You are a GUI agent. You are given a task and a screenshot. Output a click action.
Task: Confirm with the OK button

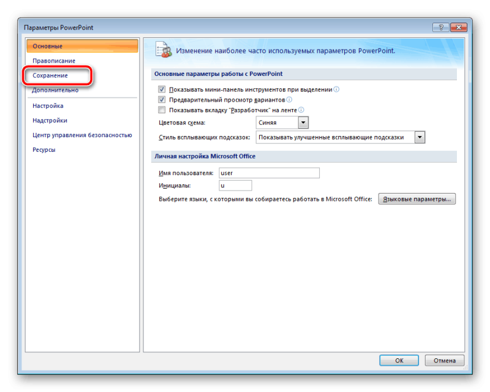coord(399,360)
